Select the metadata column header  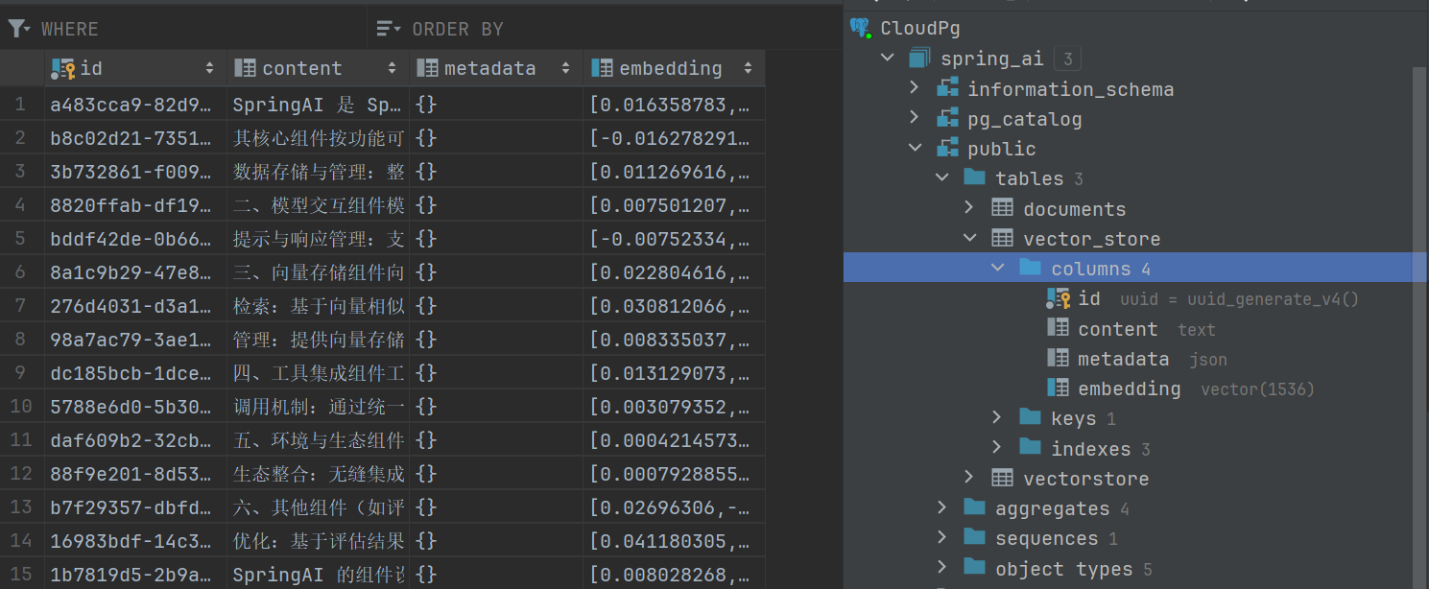pyautogui.click(x=495, y=68)
